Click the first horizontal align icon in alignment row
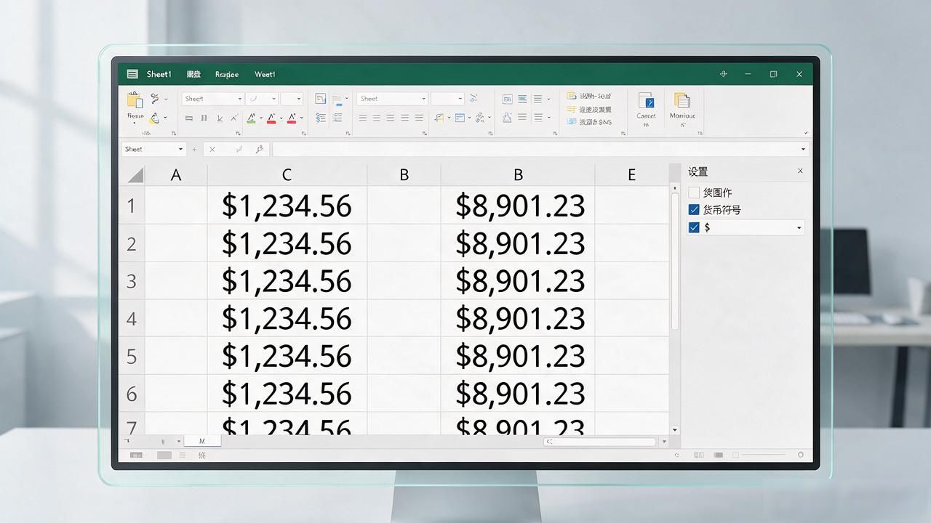 tap(362, 118)
